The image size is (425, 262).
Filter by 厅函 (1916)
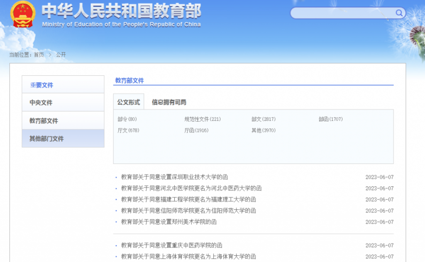coord(196,130)
